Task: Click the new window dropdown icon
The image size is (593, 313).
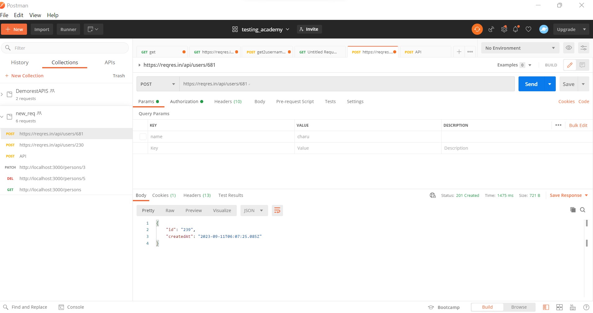Action: [x=93, y=29]
